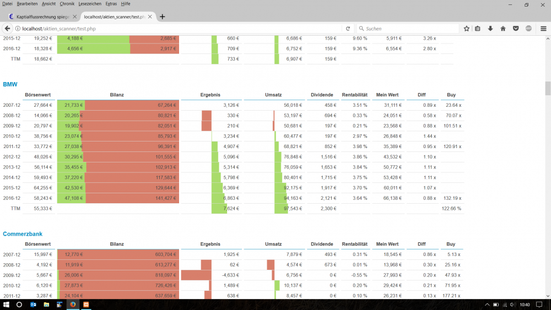The image size is (551, 310).
Task: Bookmark this page with the star icon
Action: (x=466, y=29)
